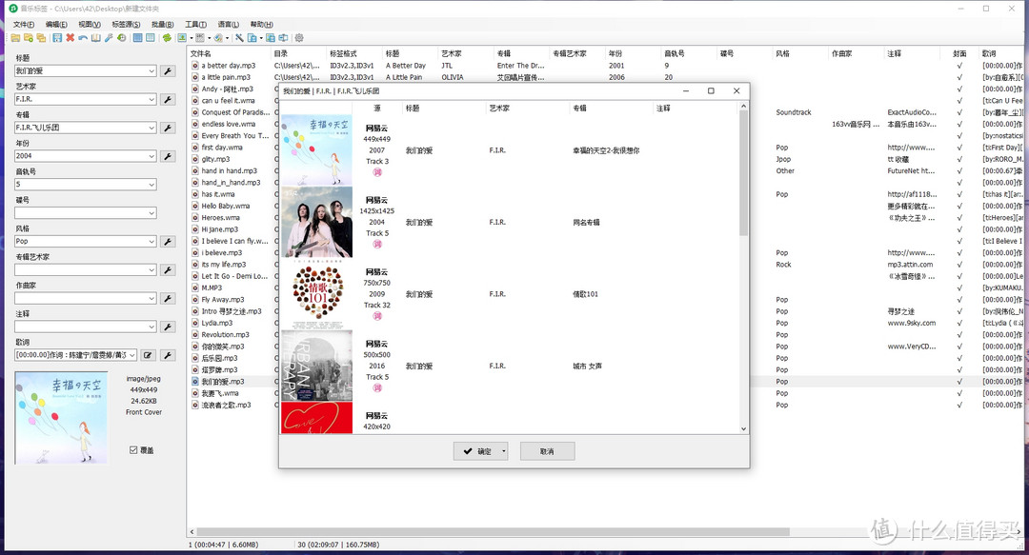Open the wrench settings icon on toolbar

(108, 38)
